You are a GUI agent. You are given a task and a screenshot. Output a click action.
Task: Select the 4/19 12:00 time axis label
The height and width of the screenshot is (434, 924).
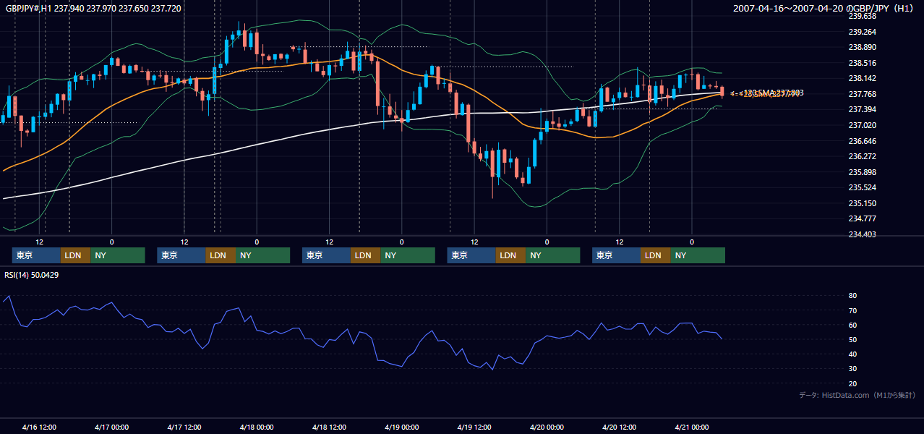pyautogui.click(x=474, y=427)
